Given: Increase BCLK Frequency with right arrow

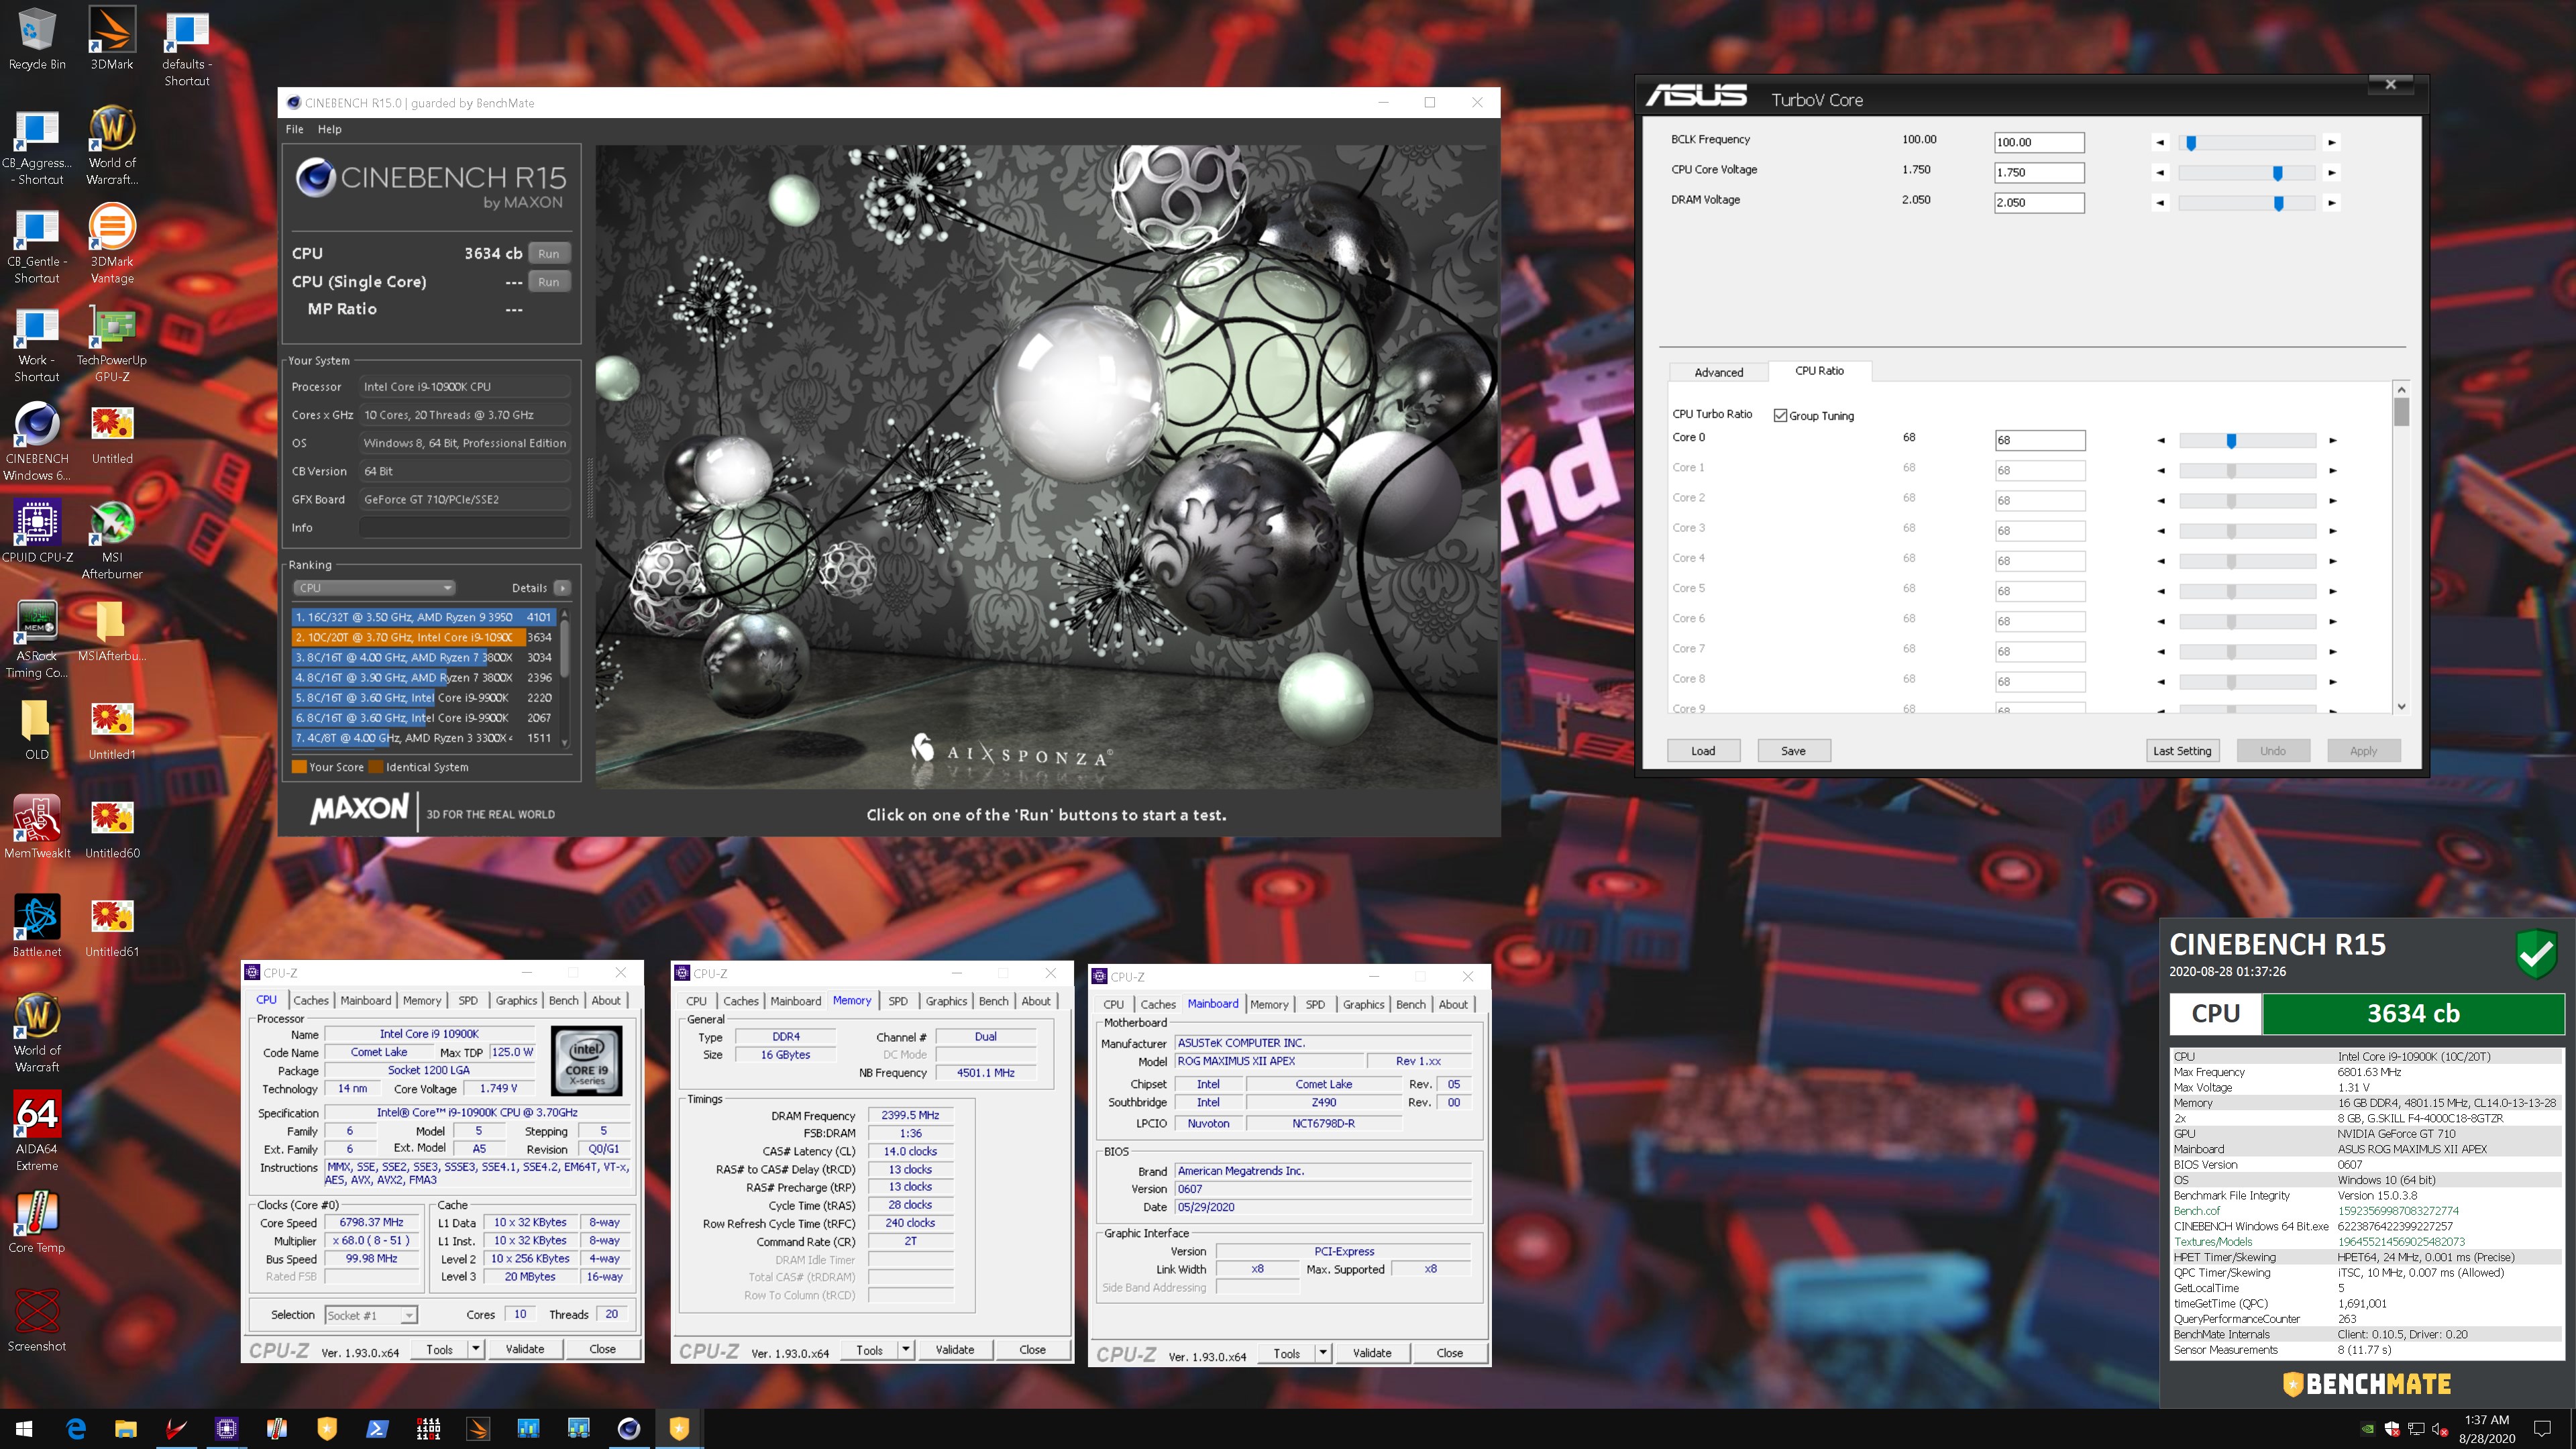Looking at the screenshot, I should (x=2331, y=143).
